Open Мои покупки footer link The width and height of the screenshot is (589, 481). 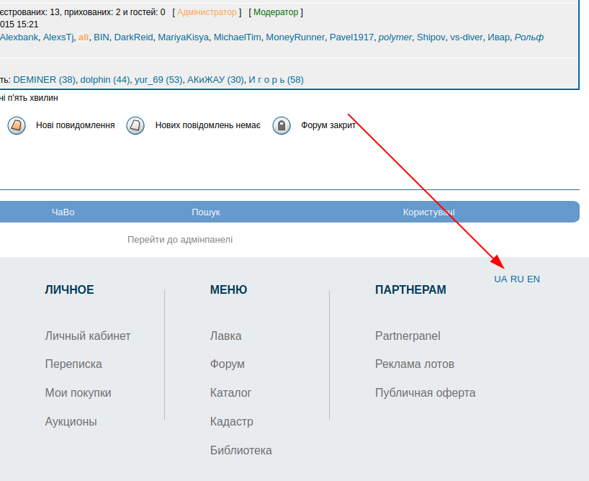tap(78, 393)
